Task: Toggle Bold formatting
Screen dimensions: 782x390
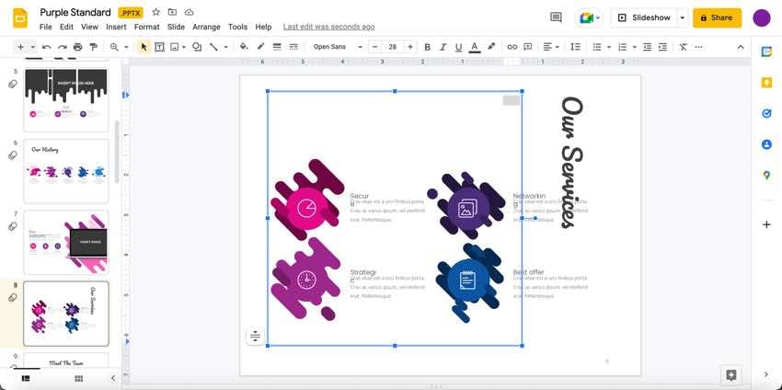Action: [x=427, y=47]
